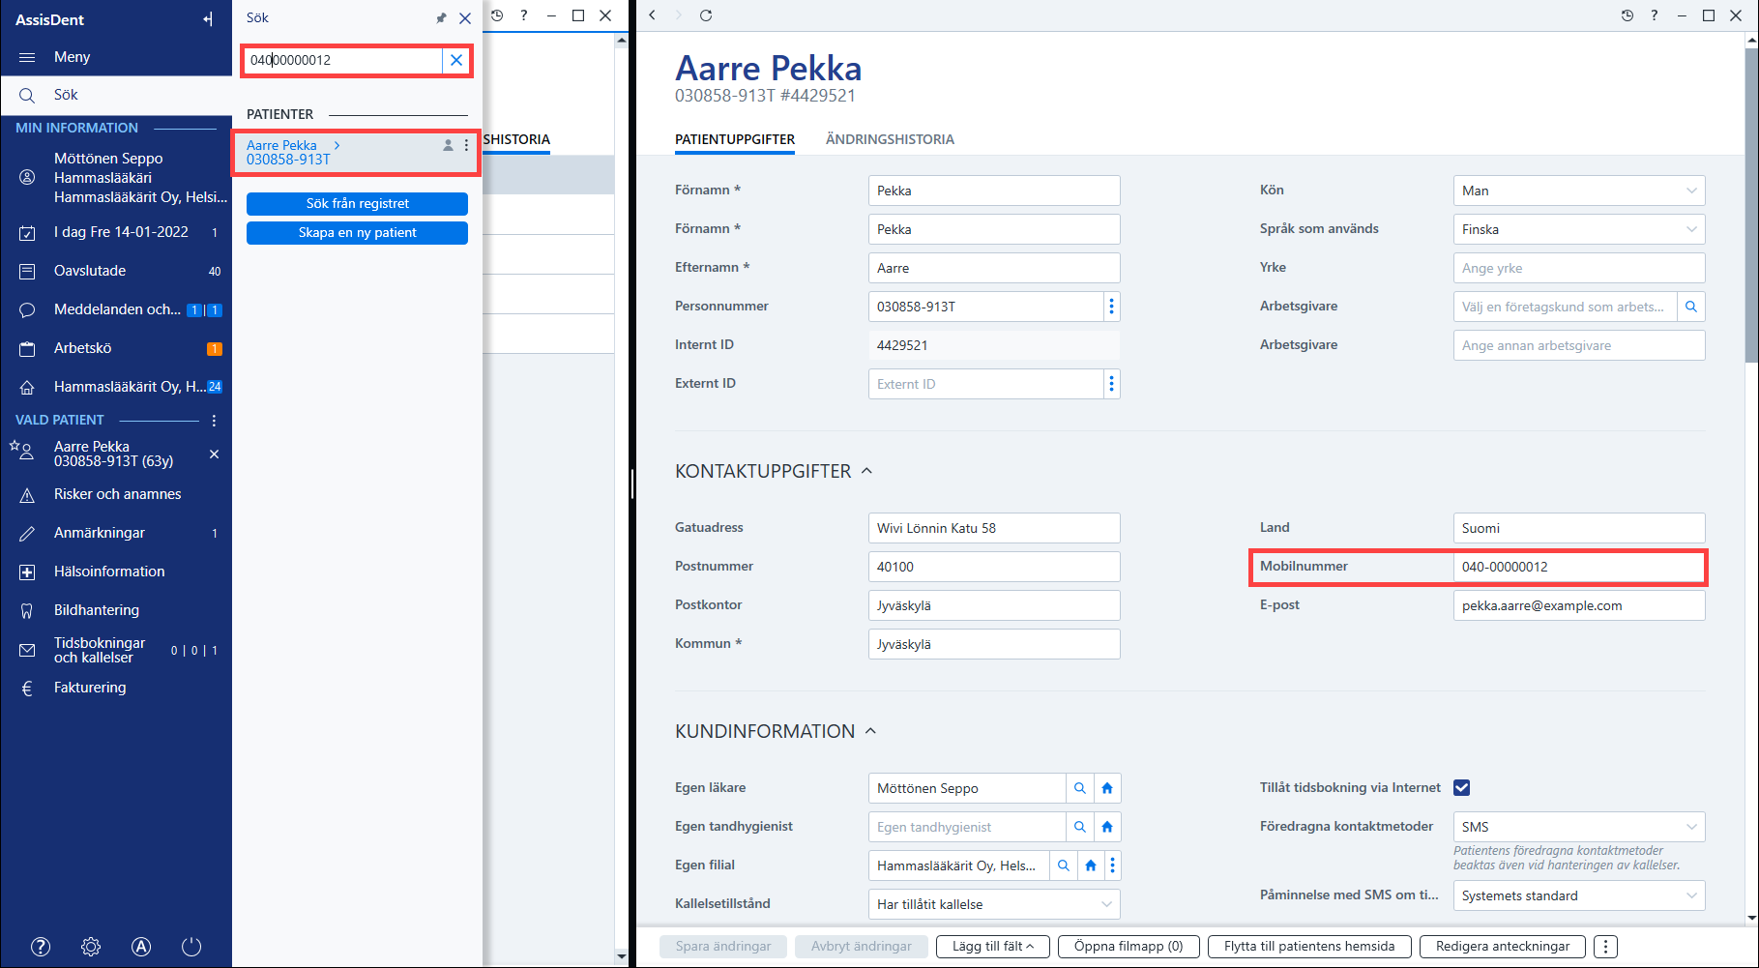Open Risker och anamnes in sidebar
The image size is (1759, 968).
[x=117, y=494]
